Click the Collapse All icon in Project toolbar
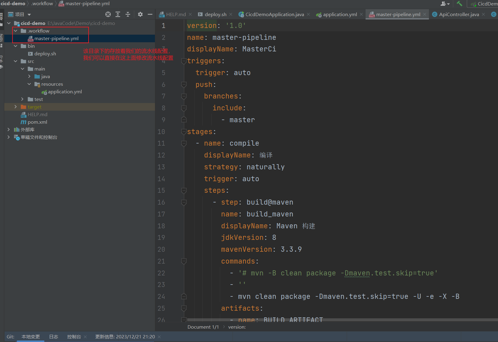Screen dimensions: 498x342 click(128, 14)
